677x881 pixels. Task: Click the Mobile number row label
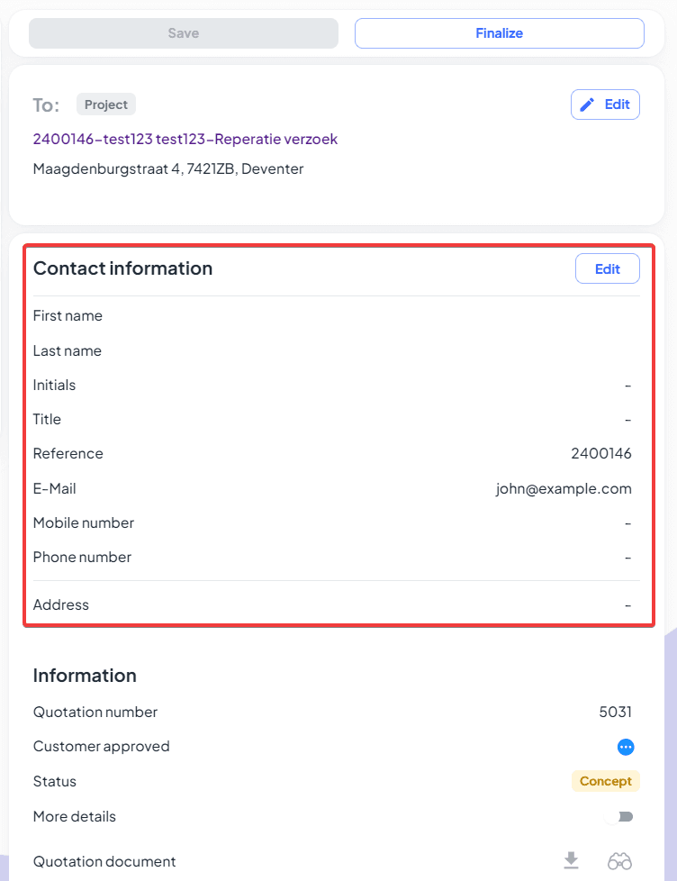click(84, 522)
